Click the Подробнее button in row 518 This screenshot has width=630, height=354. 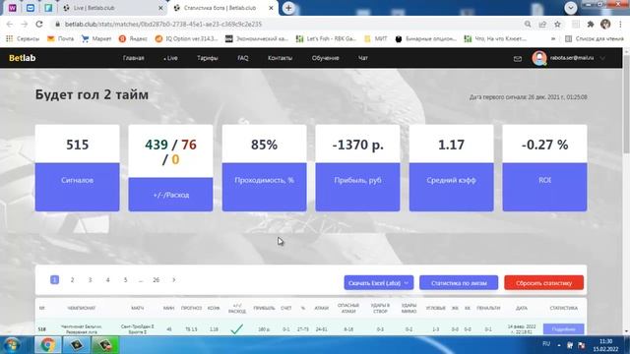563,329
